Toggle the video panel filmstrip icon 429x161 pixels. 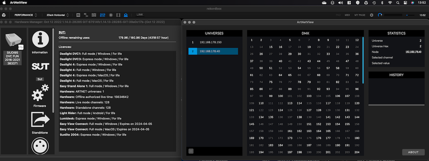(118, 15)
